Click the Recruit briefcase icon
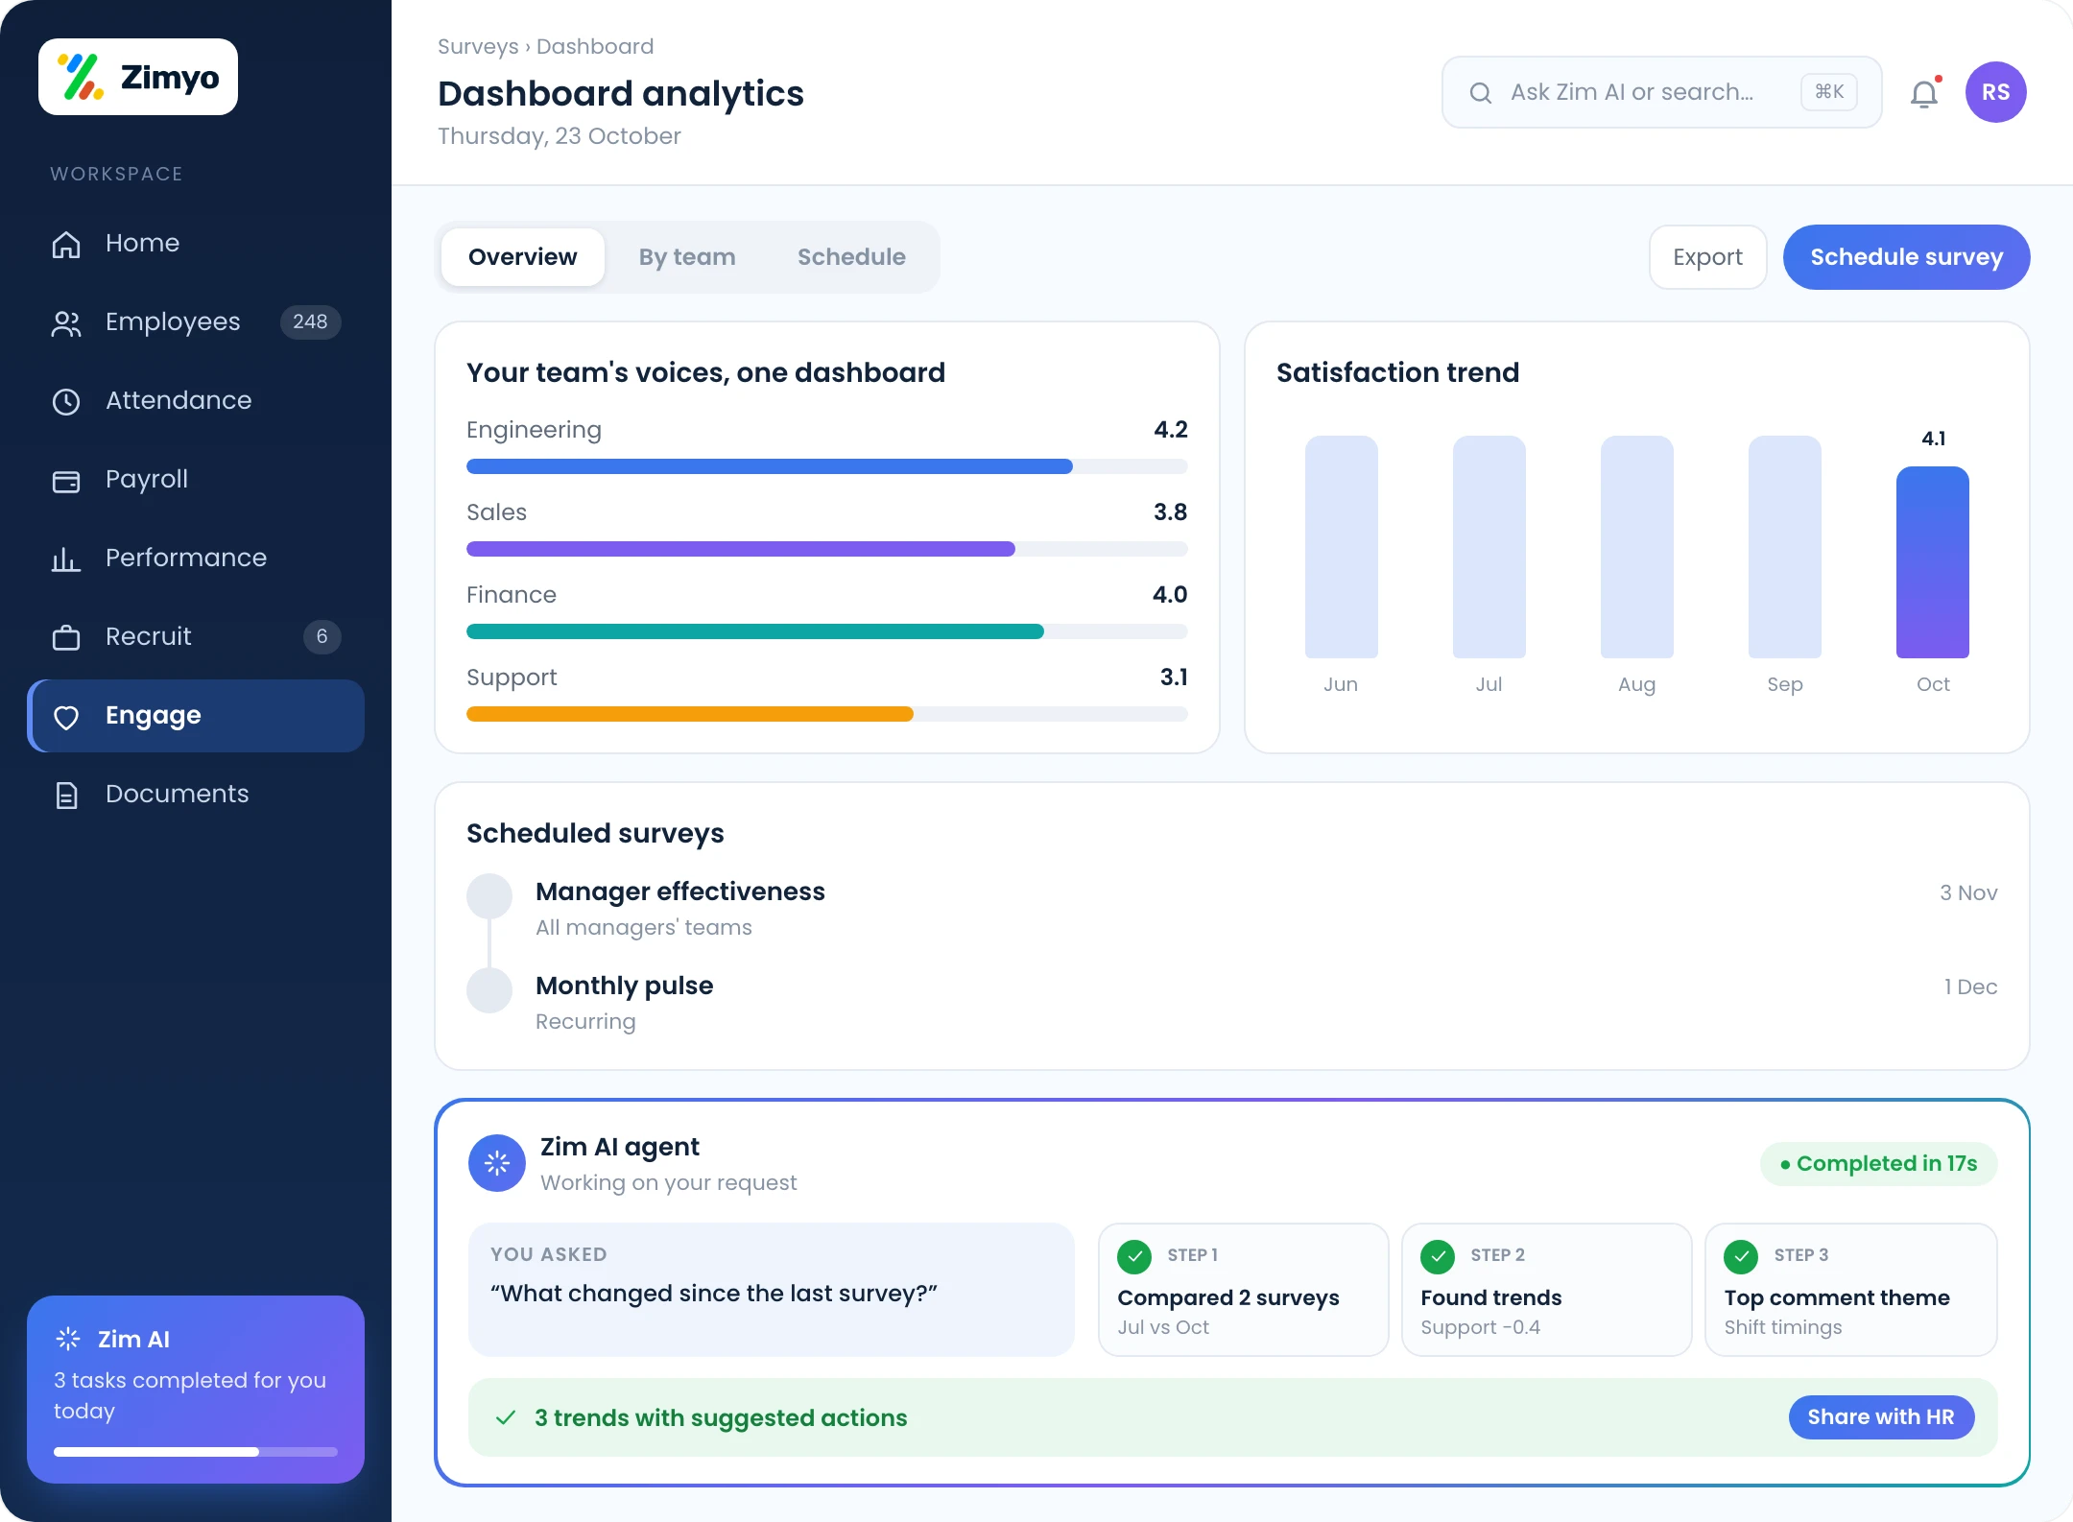 point(66,637)
